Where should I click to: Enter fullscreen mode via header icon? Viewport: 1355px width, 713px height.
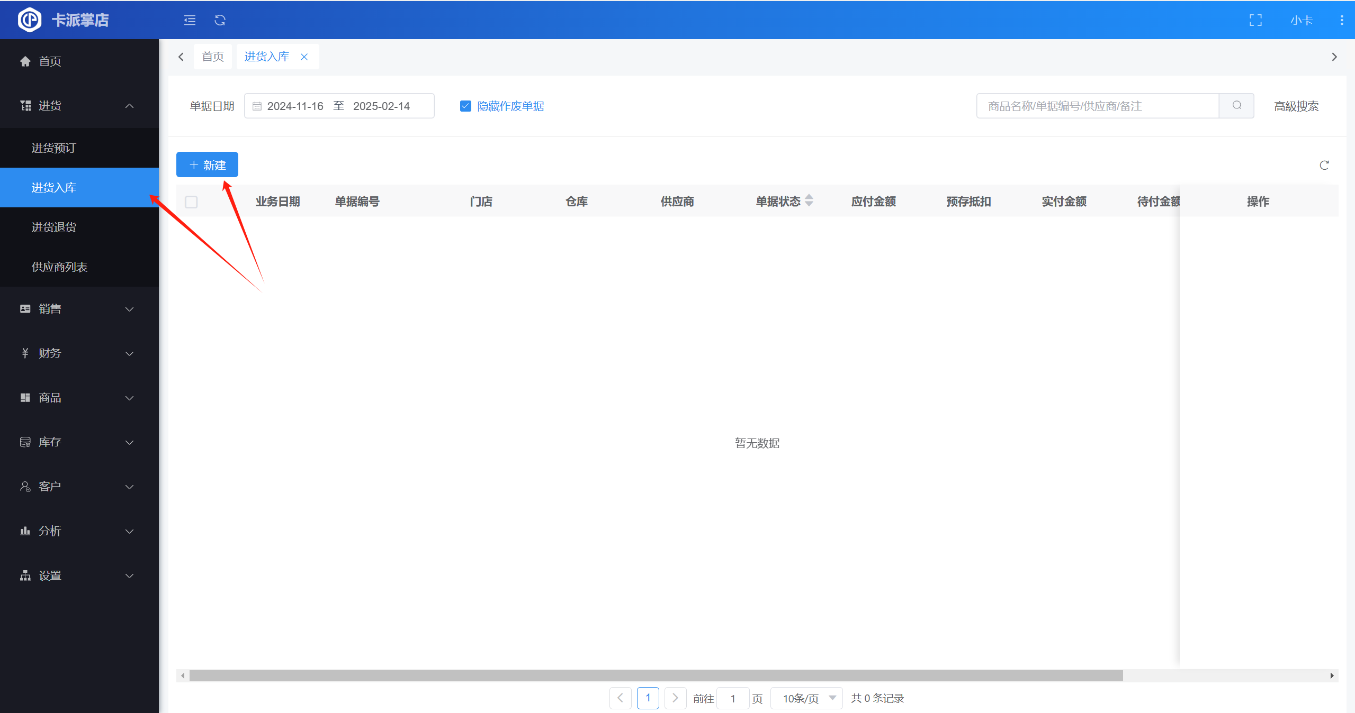[x=1255, y=20]
